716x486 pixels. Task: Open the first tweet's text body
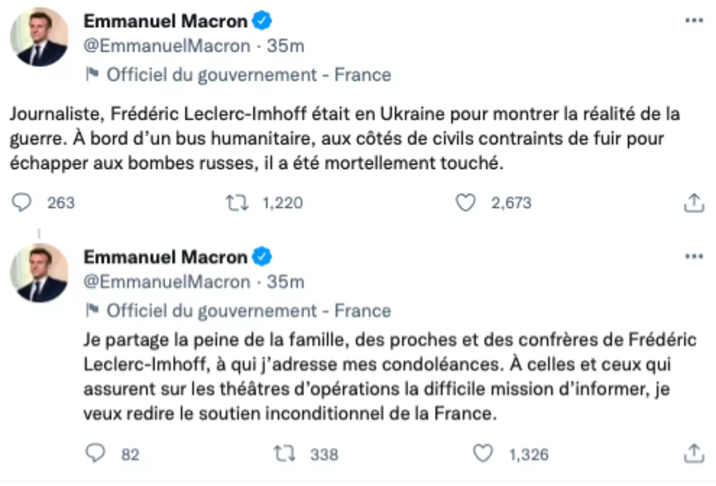pyautogui.click(x=345, y=139)
